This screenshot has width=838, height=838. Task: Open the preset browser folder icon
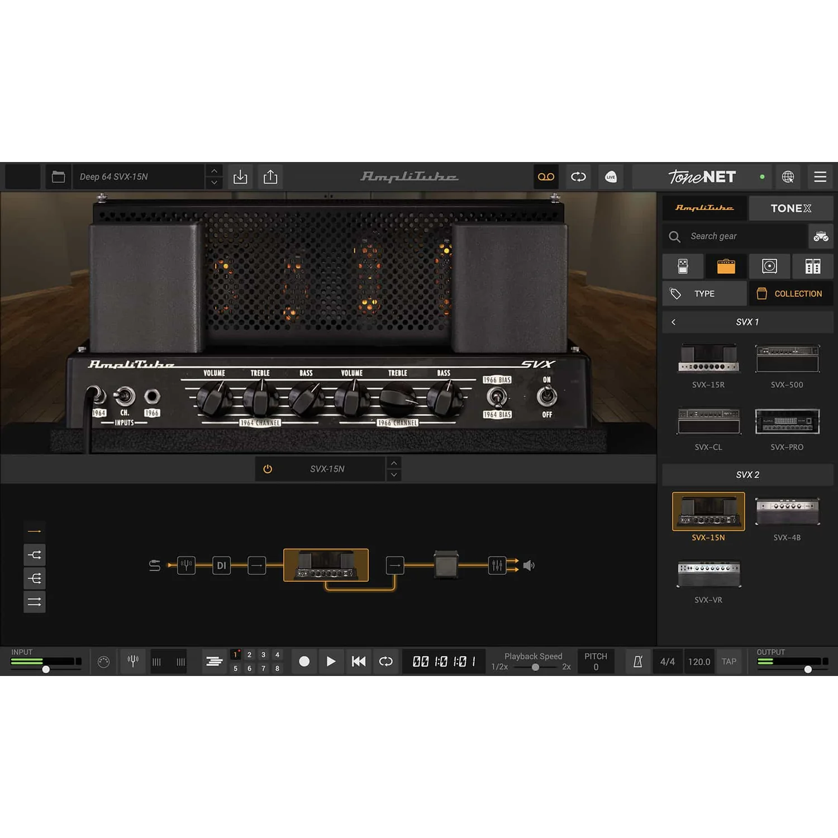pyautogui.click(x=58, y=177)
